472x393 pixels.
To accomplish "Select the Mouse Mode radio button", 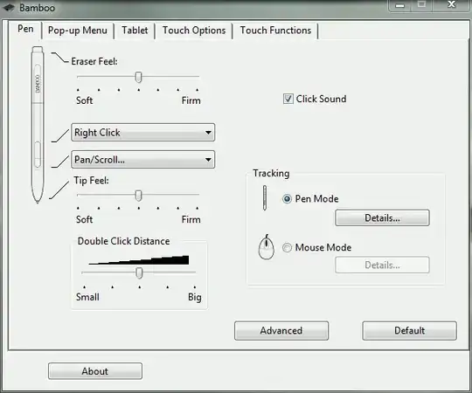I will (287, 247).
